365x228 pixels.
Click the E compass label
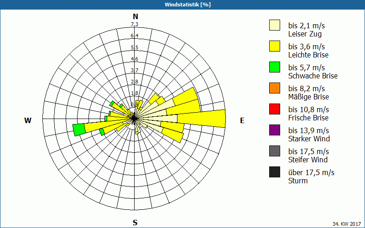click(242, 120)
